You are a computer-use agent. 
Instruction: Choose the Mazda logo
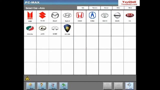pos(55,17)
